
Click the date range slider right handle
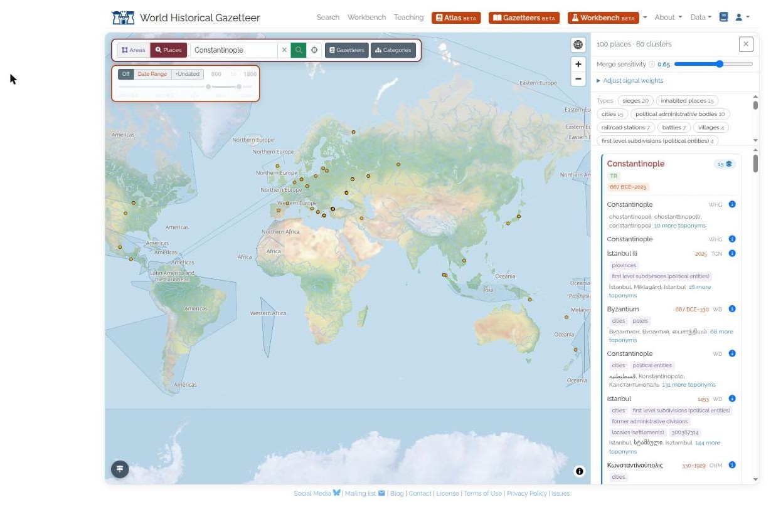click(239, 86)
